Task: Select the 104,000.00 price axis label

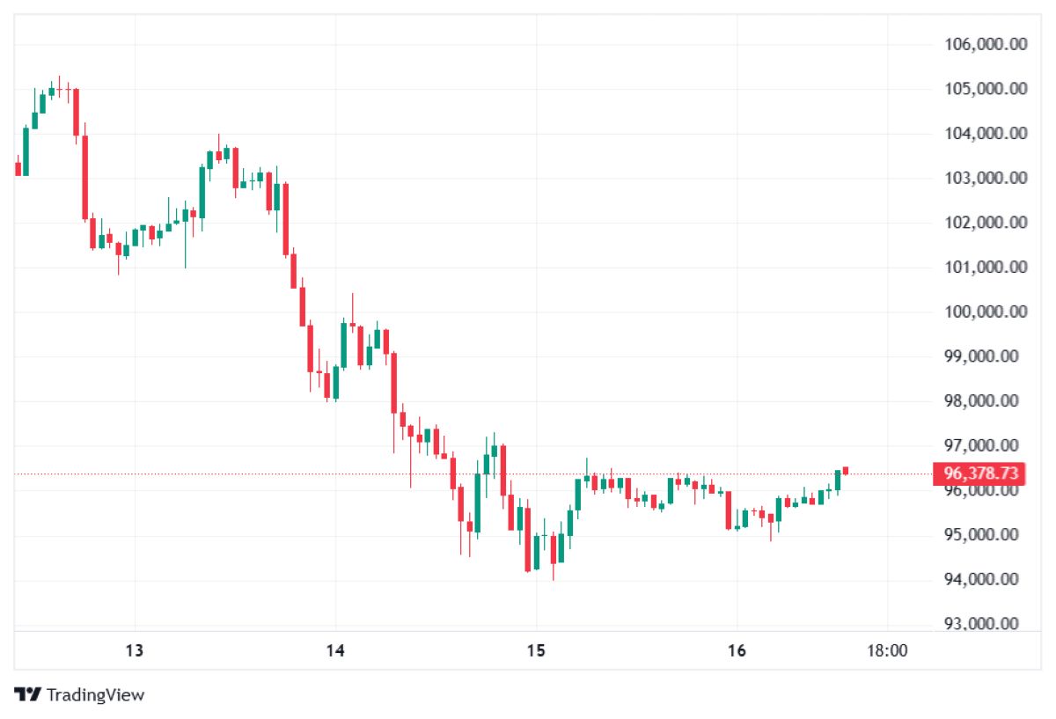Action: (986, 134)
